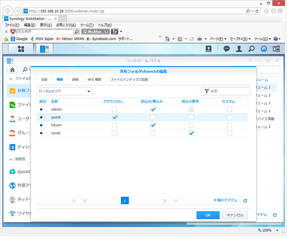Click the refresh icon in Control Panel footer
This screenshot has width=287, height=236.
tap(275, 215)
